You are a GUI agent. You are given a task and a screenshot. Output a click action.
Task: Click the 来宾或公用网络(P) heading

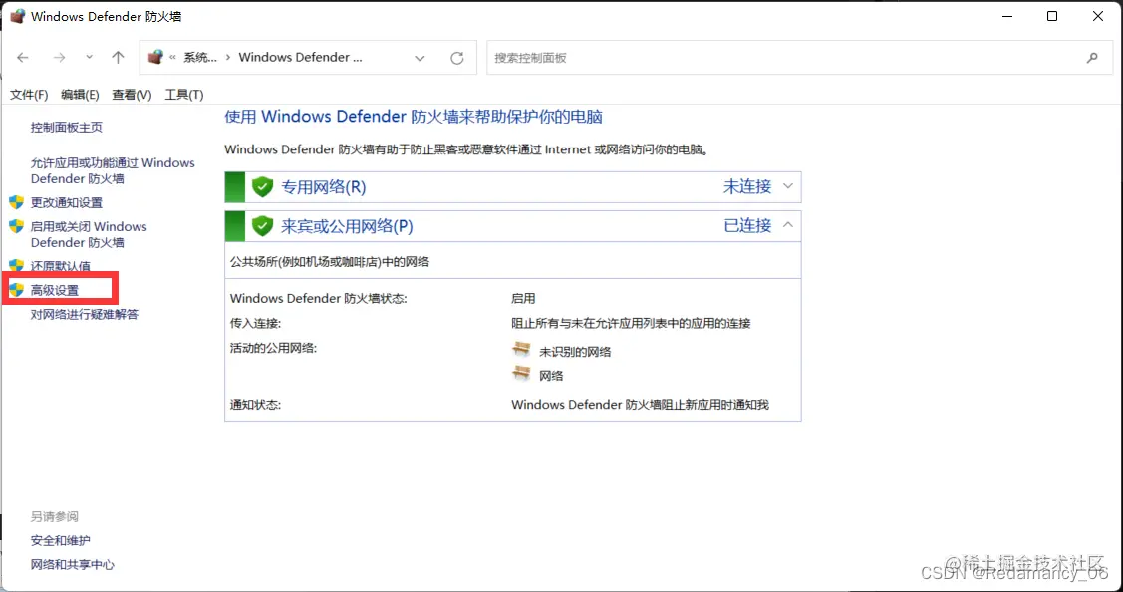click(x=347, y=226)
